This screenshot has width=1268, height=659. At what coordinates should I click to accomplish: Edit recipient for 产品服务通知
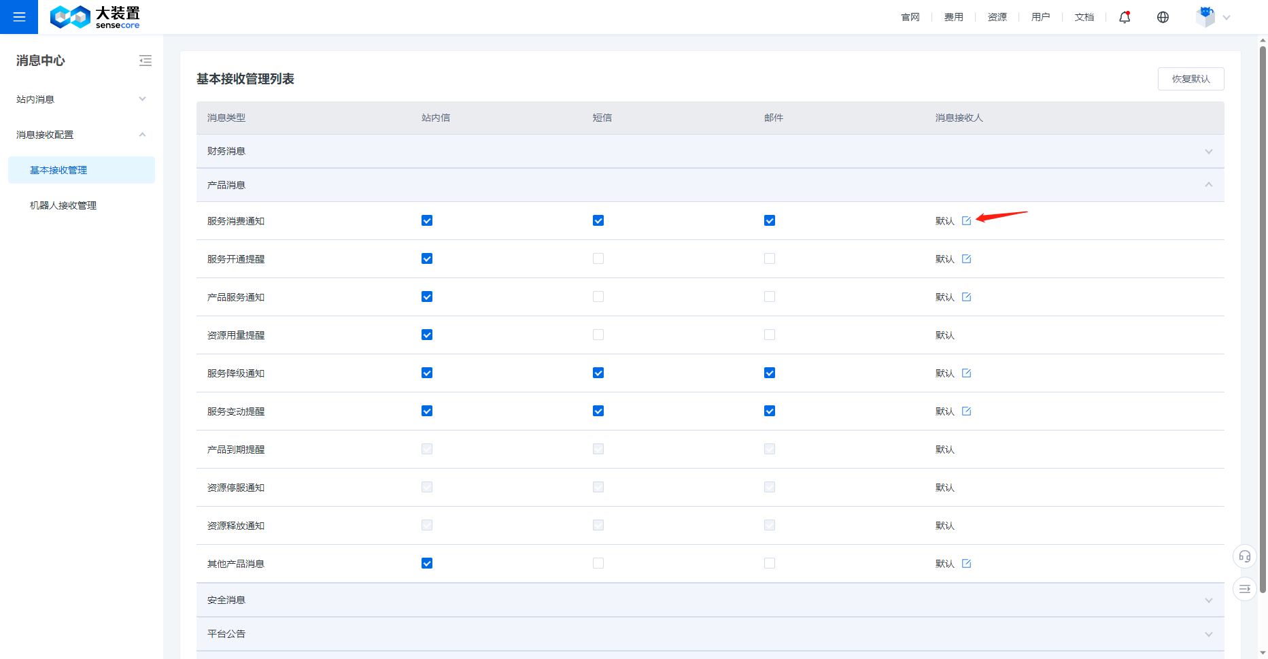pyautogui.click(x=967, y=297)
